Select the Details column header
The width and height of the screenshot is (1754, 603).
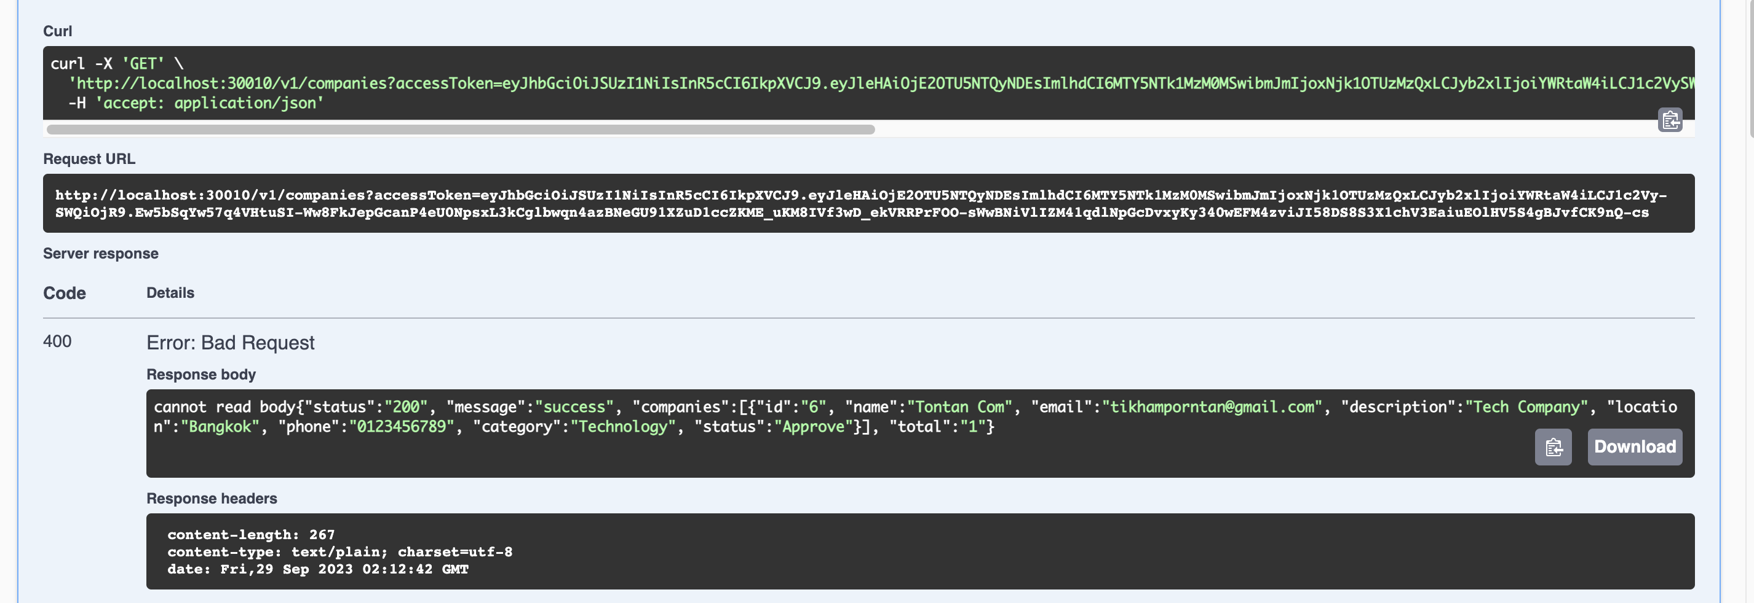pos(170,292)
